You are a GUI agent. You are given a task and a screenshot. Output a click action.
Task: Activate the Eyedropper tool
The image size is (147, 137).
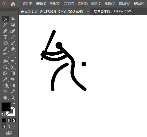coord(5,79)
